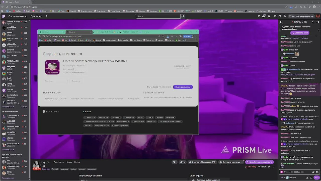Open Kinopoisk bookmark in bookmarks bar
The height and width of the screenshot is (181, 321).
(71, 11)
